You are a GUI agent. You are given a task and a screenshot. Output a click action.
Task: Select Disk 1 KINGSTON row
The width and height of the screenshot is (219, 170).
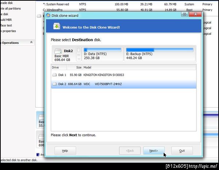coord(124,75)
